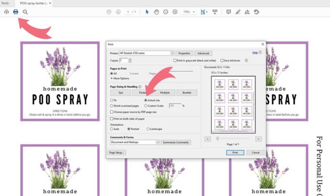This screenshot has height=196, width=330.
Task: Check Print on both sides of paper
Action: (112, 118)
